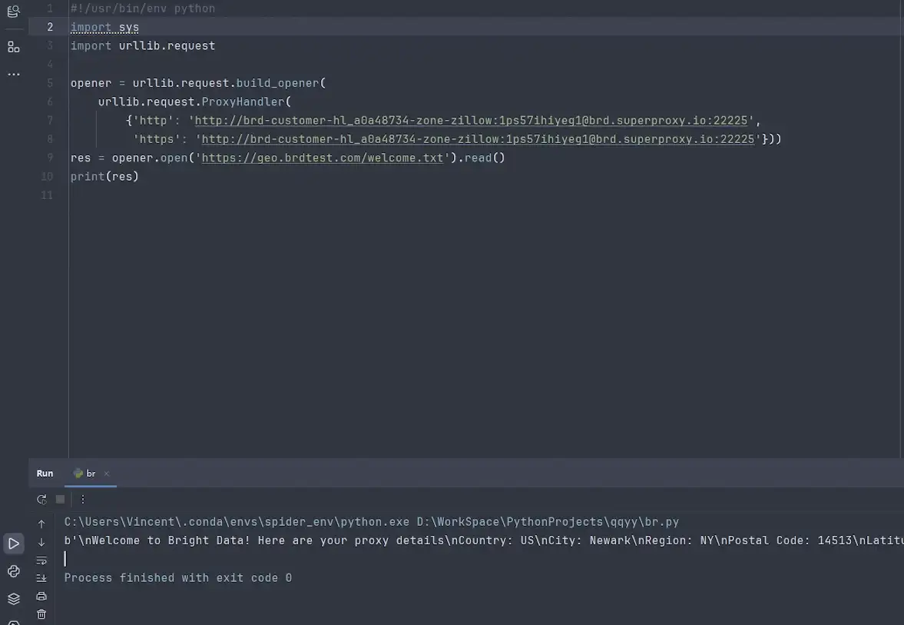Click the down arrow in console toolbar
Image resolution: width=904 pixels, height=625 pixels.
[x=41, y=542]
